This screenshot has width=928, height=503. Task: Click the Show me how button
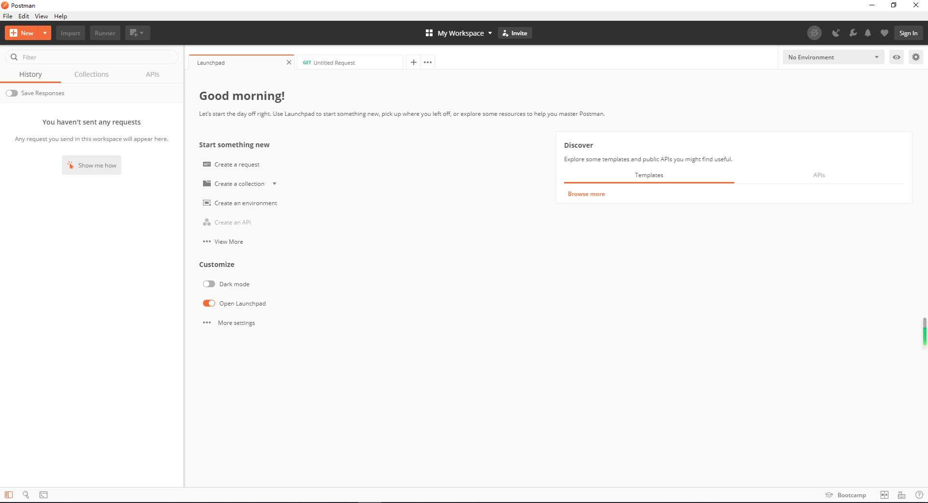point(91,165)
